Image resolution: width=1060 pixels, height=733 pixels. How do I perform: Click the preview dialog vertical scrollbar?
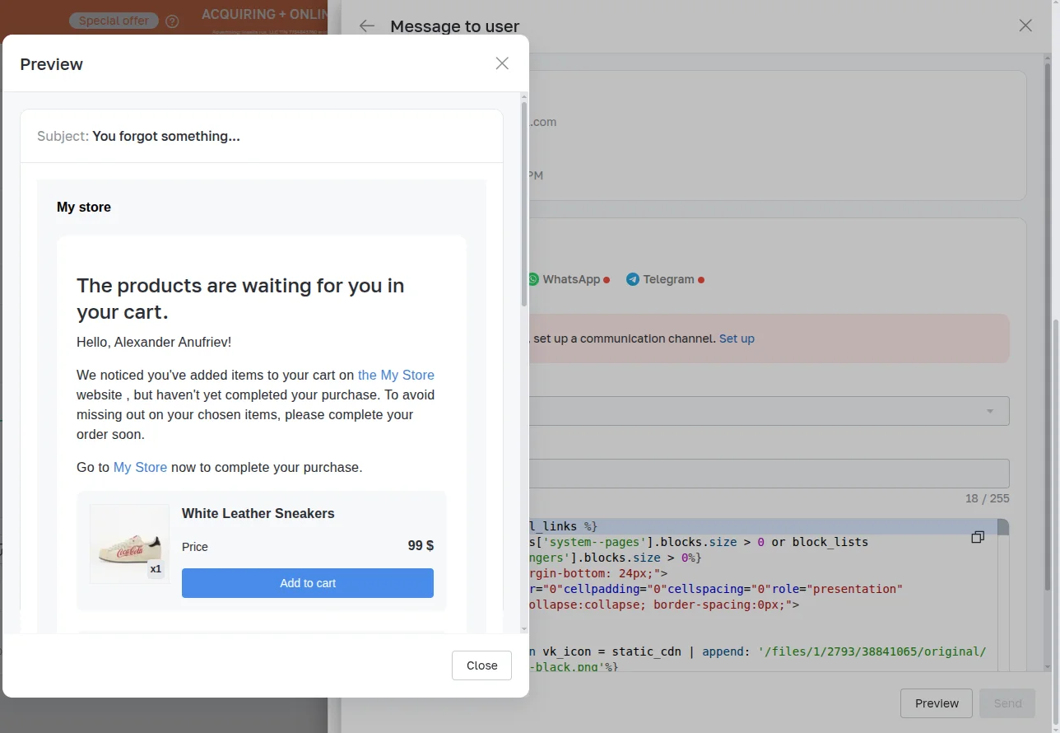tap(523, 206)
